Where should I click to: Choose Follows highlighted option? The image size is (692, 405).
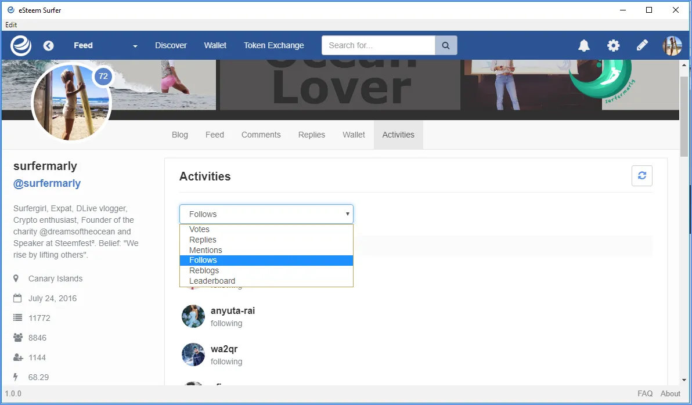(266, 261)
